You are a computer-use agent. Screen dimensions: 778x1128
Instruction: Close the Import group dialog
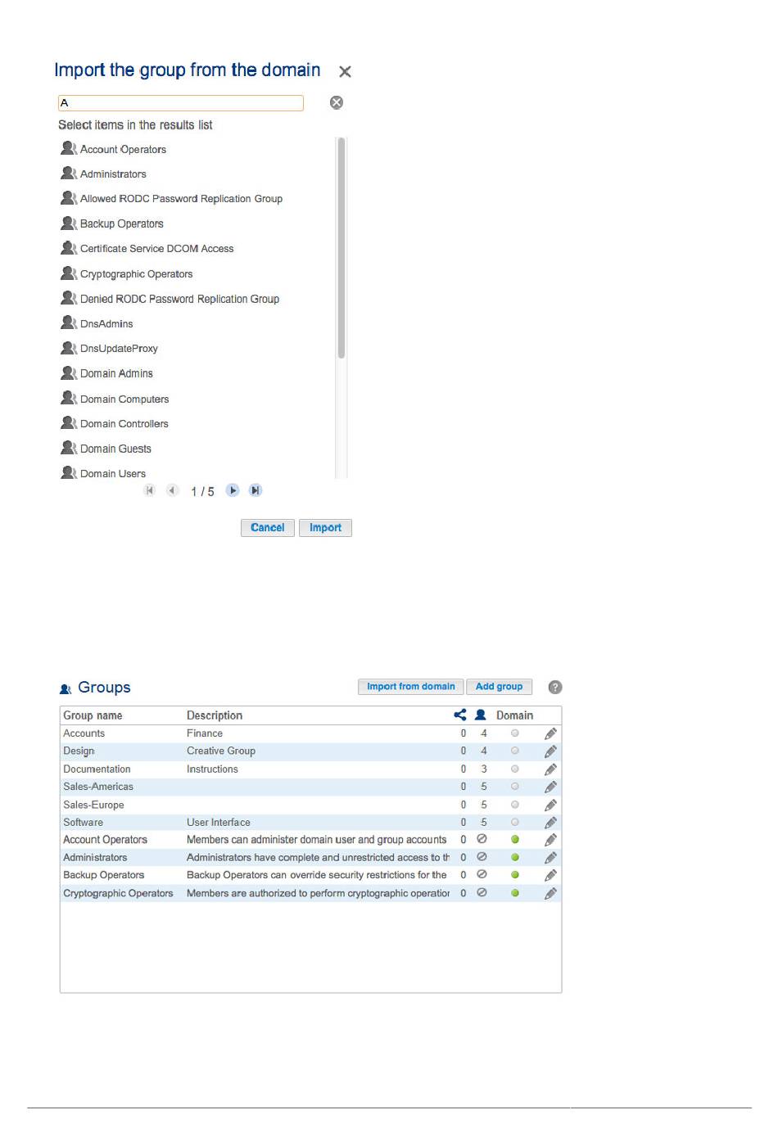[x=345, y=72]
